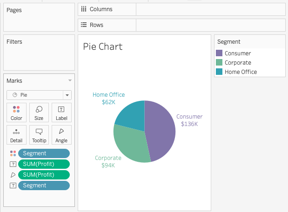The height and width of the screenshot is (212, 288).
Task: Click the Consumer slice of the pie
Action: point(161,130)
